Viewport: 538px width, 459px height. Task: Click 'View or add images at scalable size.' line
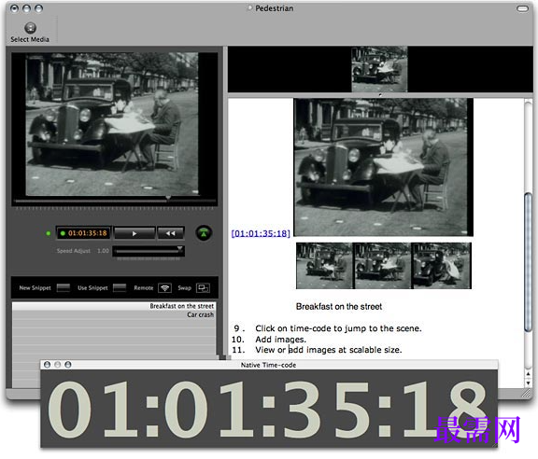[x=329, y=350]
